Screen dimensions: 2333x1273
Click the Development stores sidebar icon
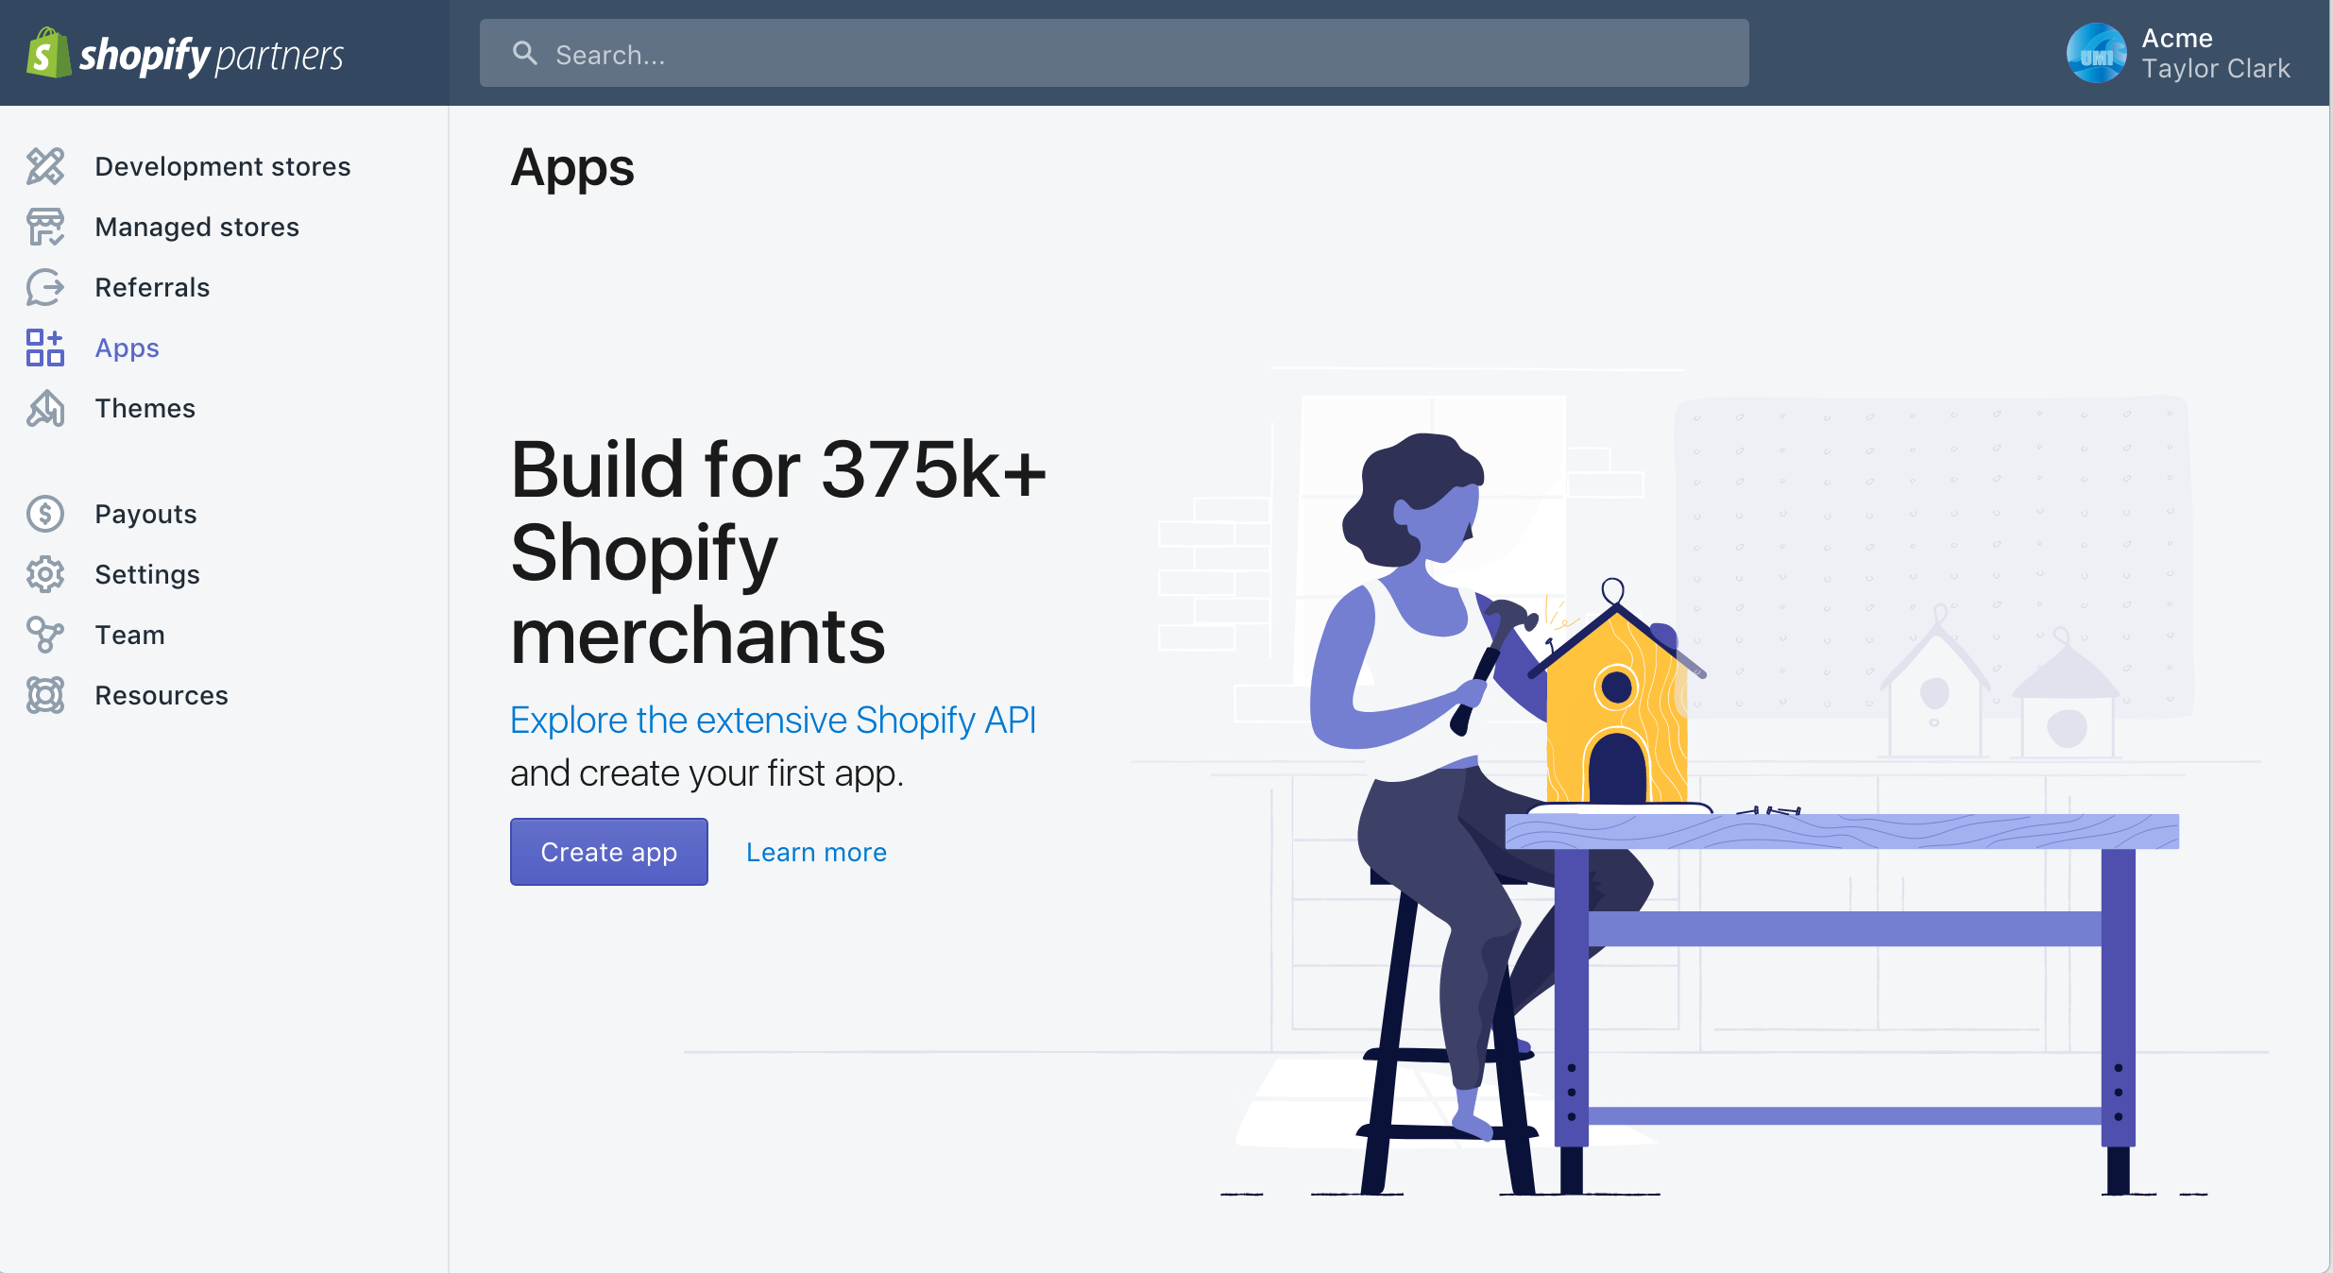[x=45, y=164]
